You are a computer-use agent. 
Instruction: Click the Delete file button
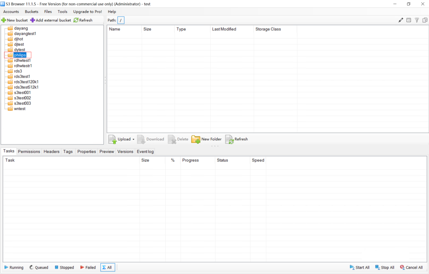click(178, 139)
